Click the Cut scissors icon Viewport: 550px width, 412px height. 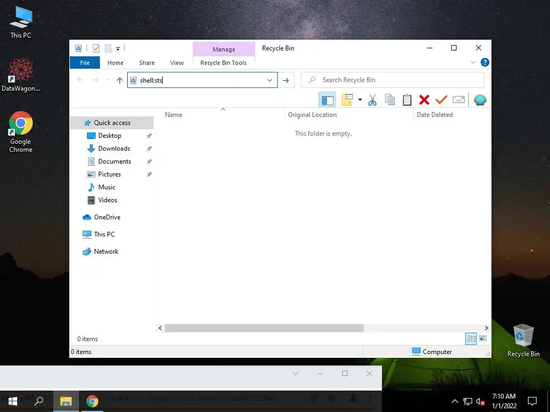coord(372,100)
